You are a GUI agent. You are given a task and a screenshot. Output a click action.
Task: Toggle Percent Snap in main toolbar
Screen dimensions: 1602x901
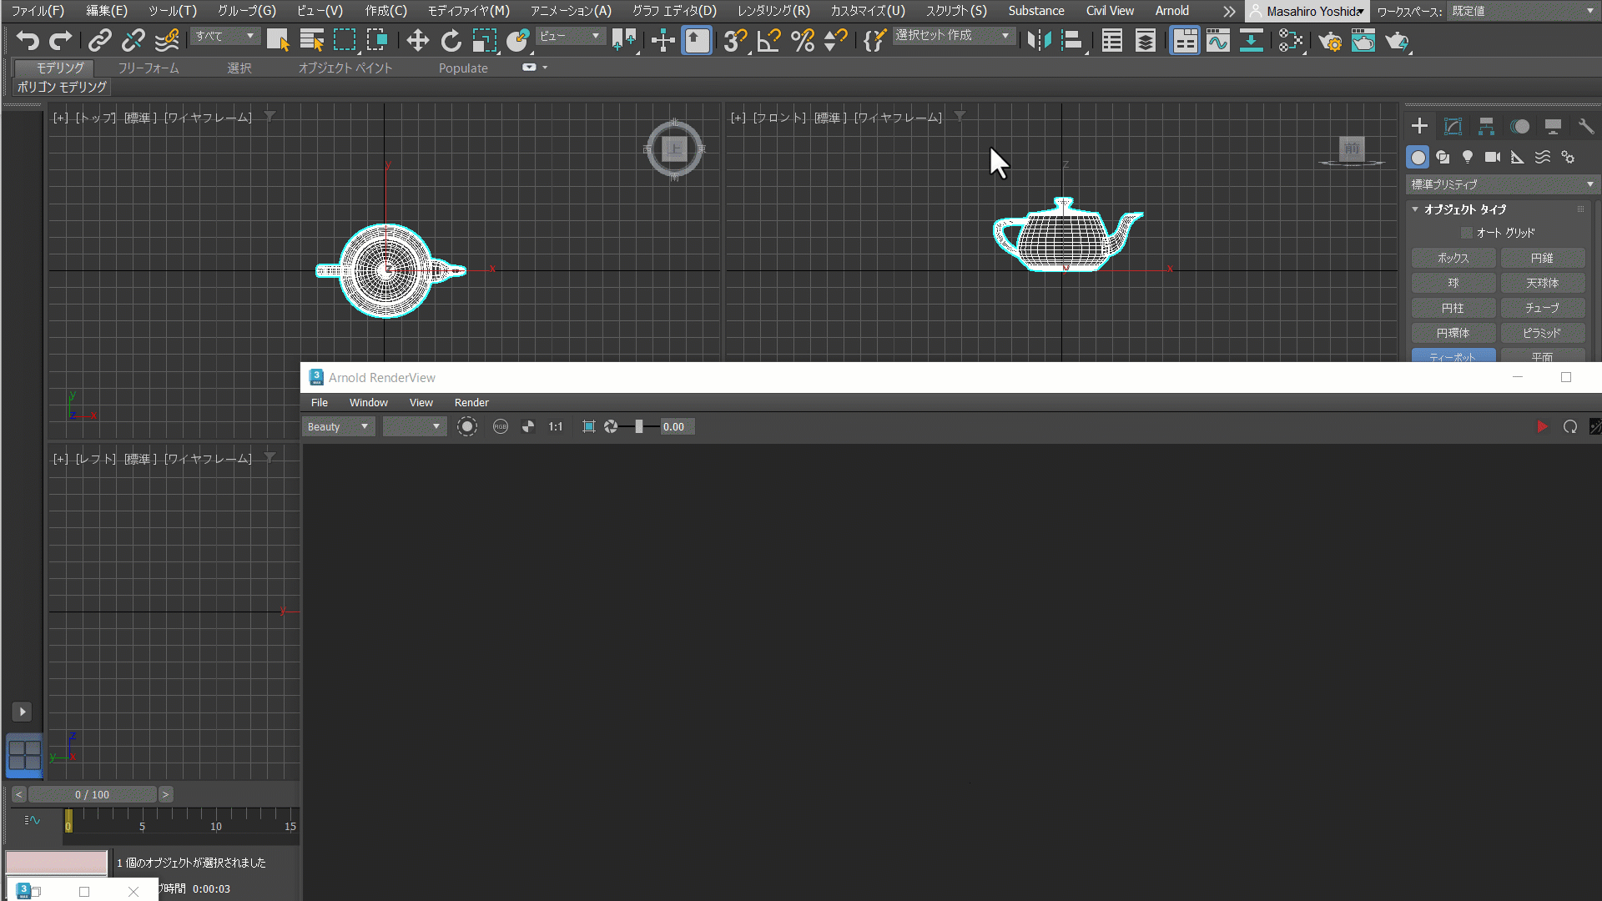point(803,40)
